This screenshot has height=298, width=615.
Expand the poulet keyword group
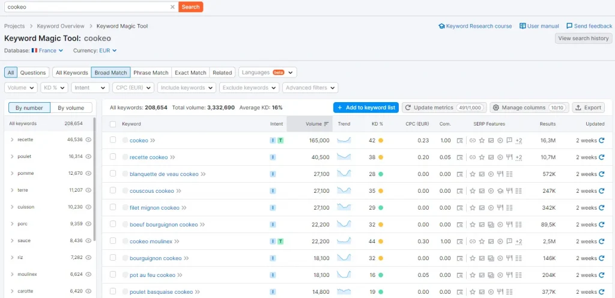tap(12, 156)
